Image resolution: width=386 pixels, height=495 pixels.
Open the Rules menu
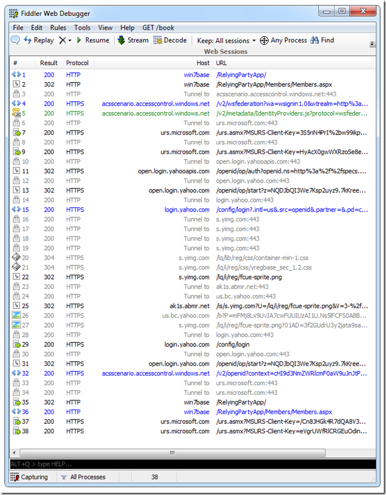click(58, 28)
